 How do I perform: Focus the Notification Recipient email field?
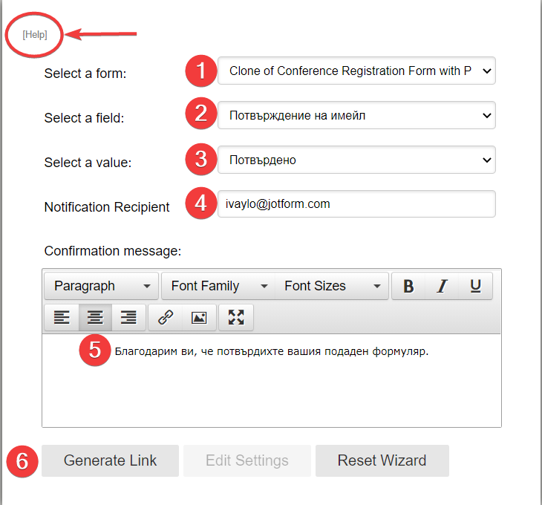click(356, 204)
